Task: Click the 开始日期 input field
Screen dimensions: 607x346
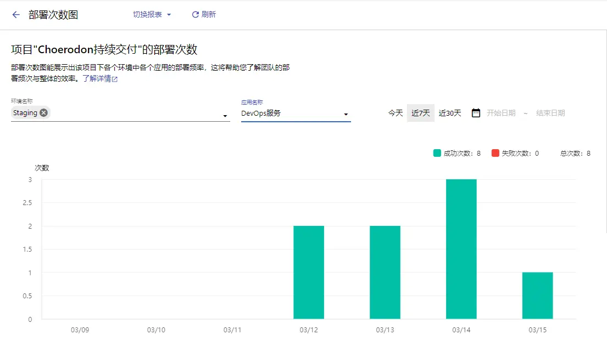Action: [x=501, y=113]
